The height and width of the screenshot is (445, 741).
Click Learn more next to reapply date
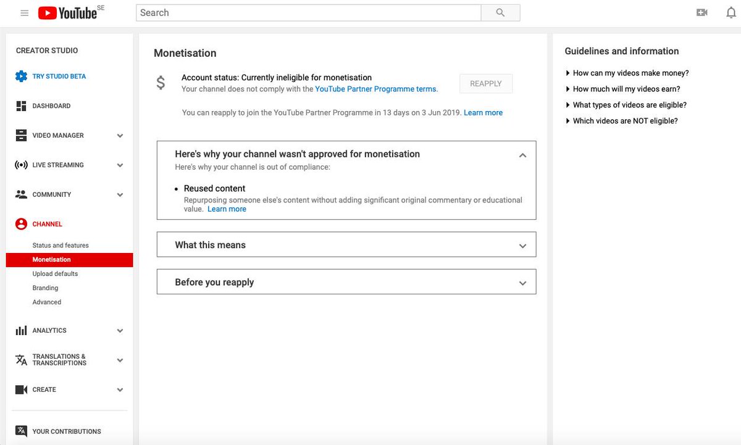(x=483, y=113)
